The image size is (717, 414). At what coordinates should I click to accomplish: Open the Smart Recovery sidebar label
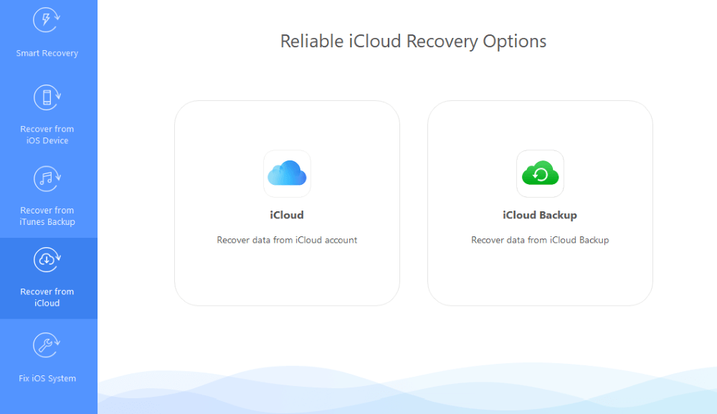(x=47, y=53)
